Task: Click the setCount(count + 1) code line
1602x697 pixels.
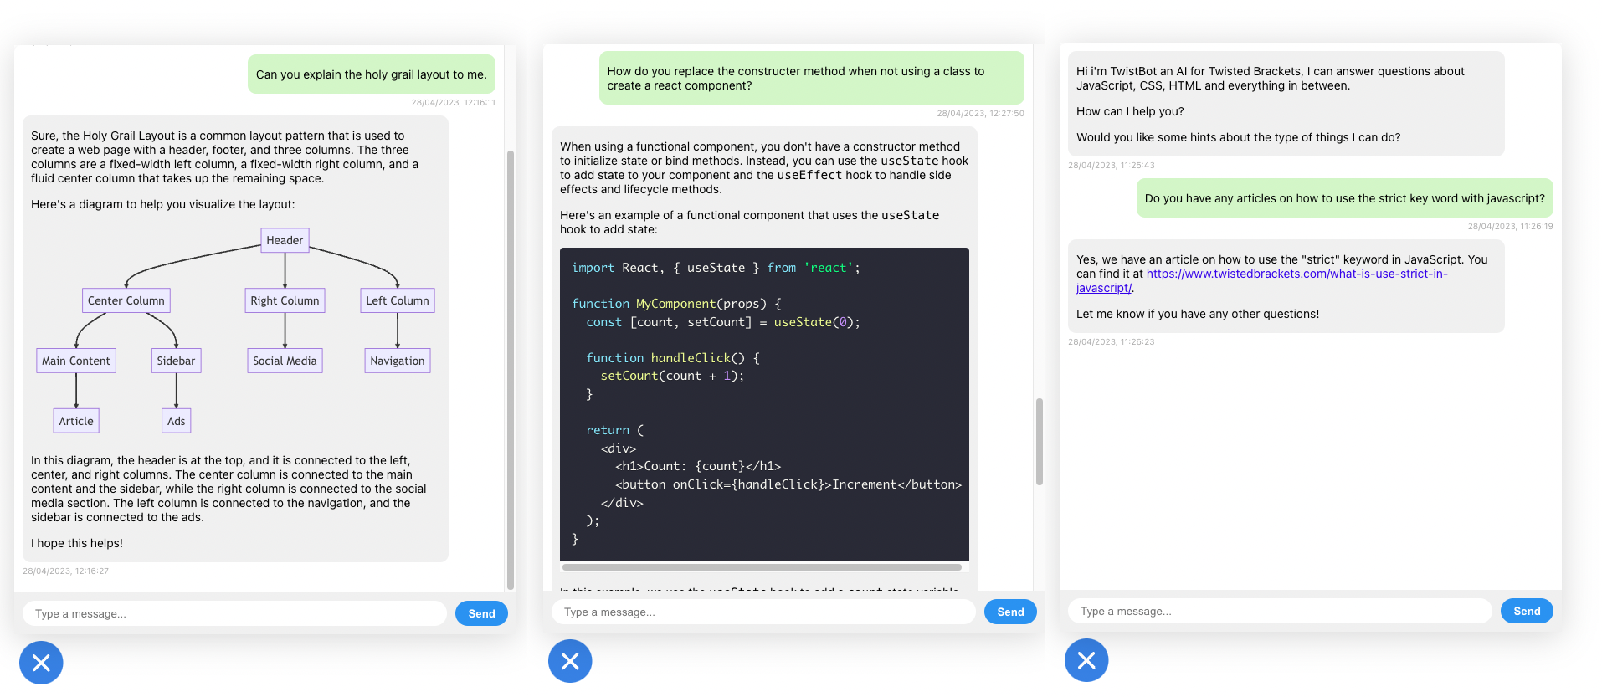Action: pos(672,376)
